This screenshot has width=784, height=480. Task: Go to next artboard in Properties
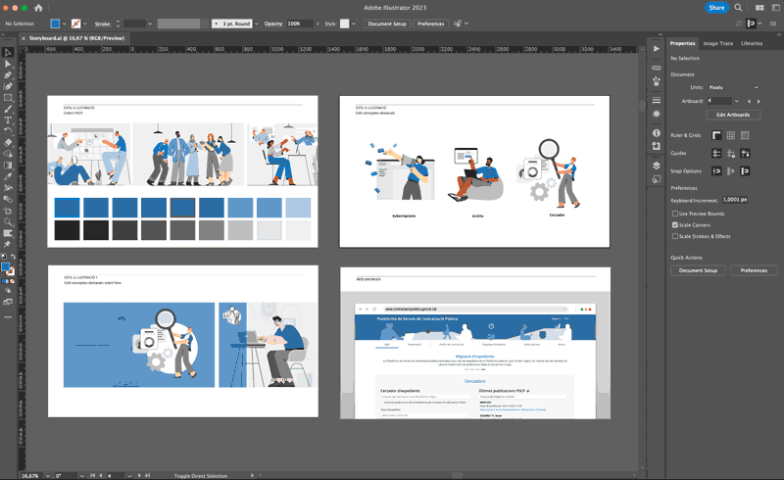(x=759, y=101)
